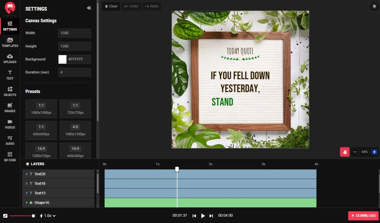Select the Text tool panel
This screenshot has width=380, height=223.
(x=10, y=75)
